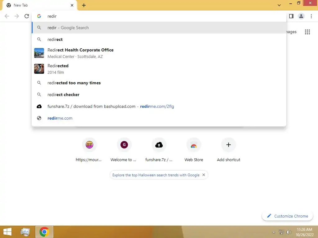
Task: Click the Add shortcut button
Action: 229,150
